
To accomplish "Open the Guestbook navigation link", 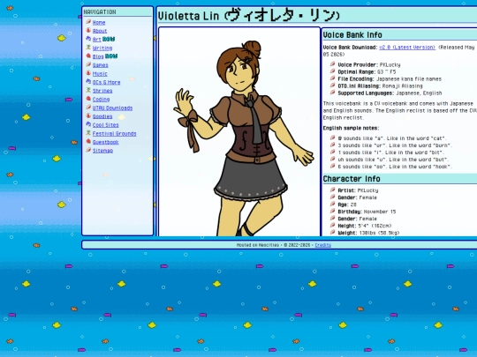I will pyautogui.click(x=105, y=142).
